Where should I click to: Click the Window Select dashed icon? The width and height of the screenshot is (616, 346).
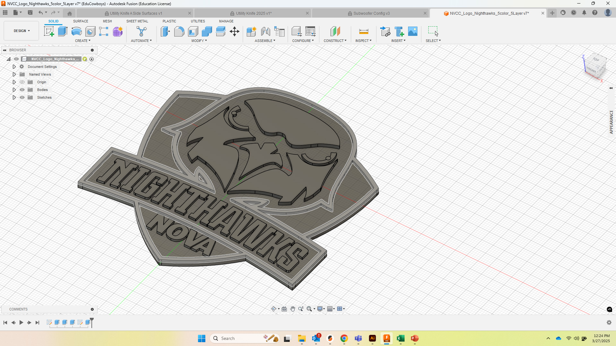(433, 31)
